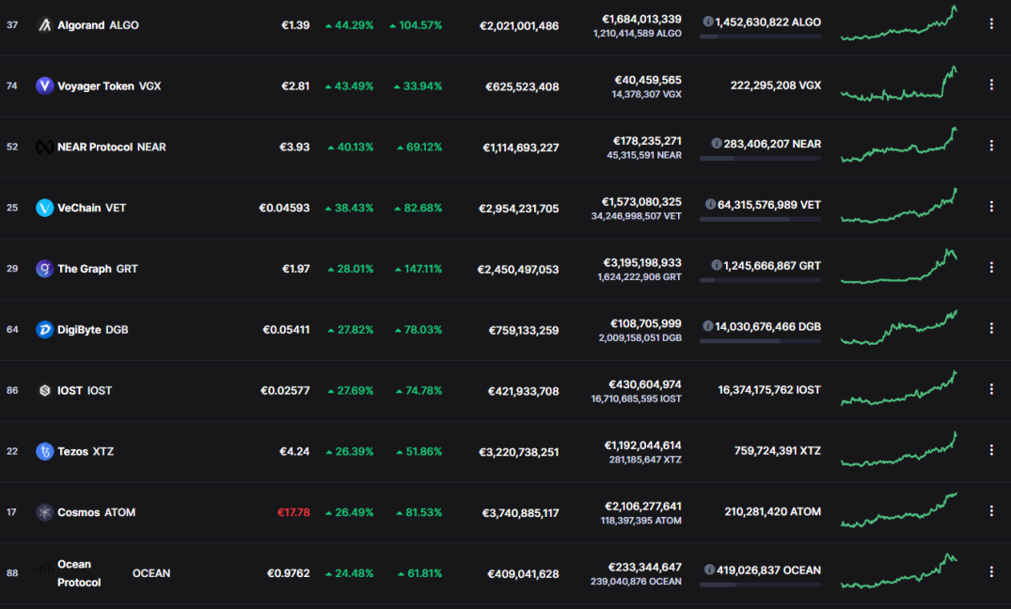Click the 759,724,391 XTZ circulating supply

(778, 450)
